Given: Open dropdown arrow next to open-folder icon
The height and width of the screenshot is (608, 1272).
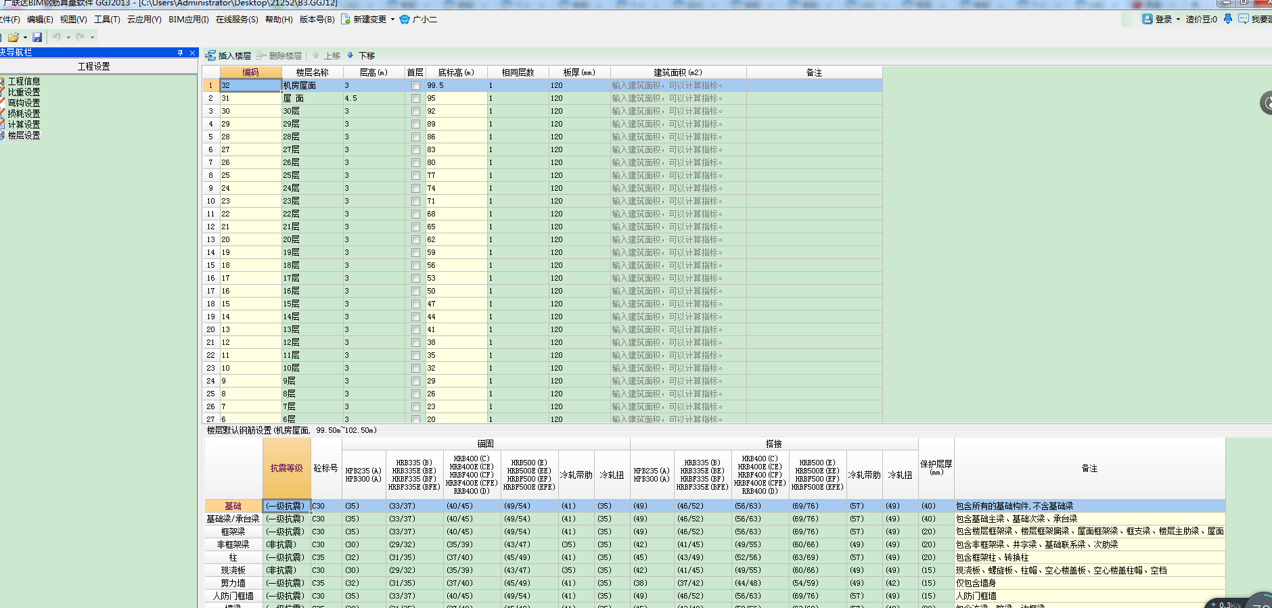Looking at the screenshot, I should click(25, 37).
